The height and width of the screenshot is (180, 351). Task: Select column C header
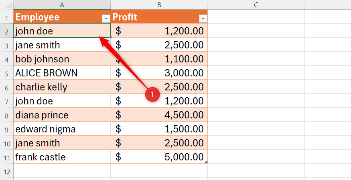coord(256,5)
